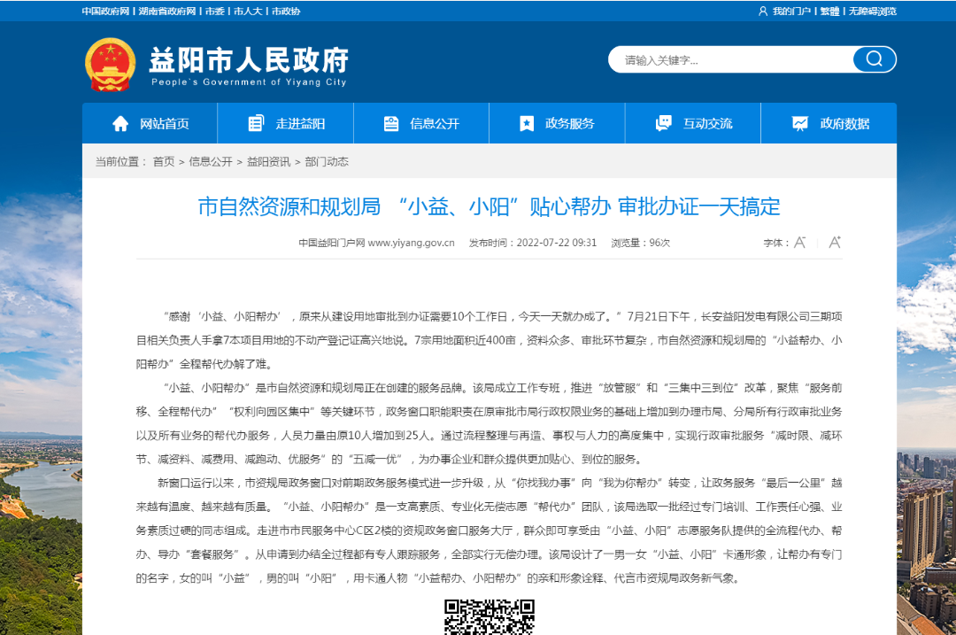Go to 政务服务 navigation item

click(x=557, y=124)
